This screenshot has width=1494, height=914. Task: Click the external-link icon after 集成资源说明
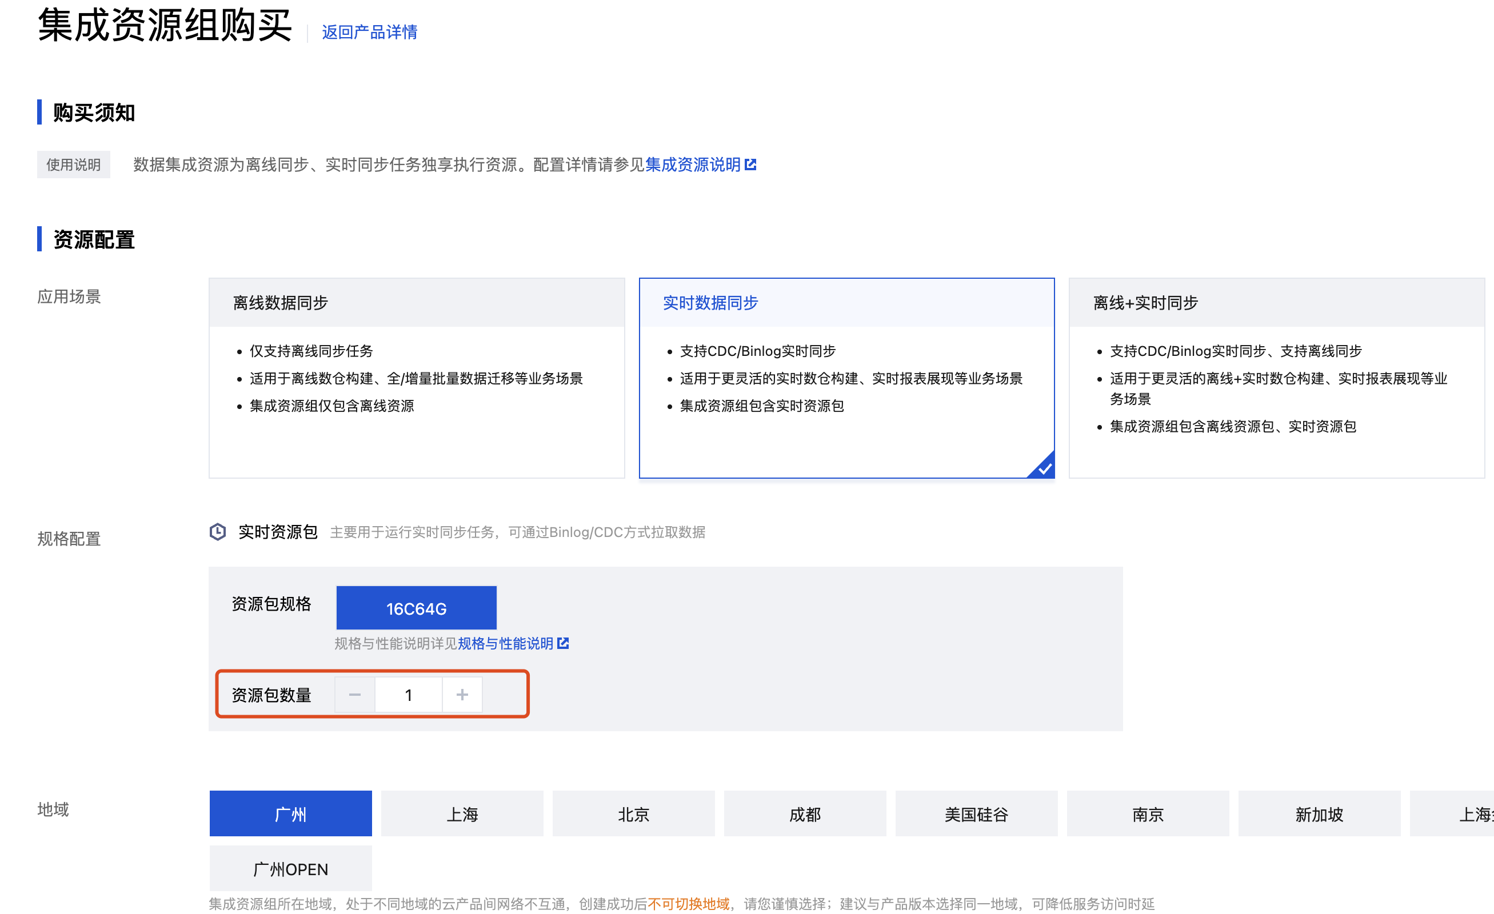750,165
